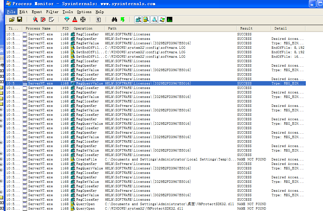The image size is (323, 211).
Task: Open the Filter dialog via funnel icon
Action: coord(67,20)
